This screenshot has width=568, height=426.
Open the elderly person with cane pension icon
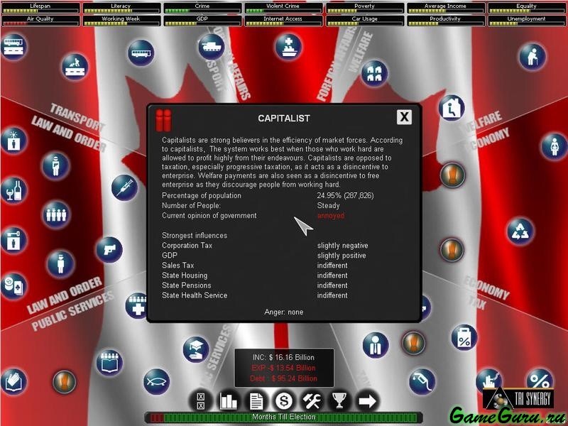coord(532,57)
